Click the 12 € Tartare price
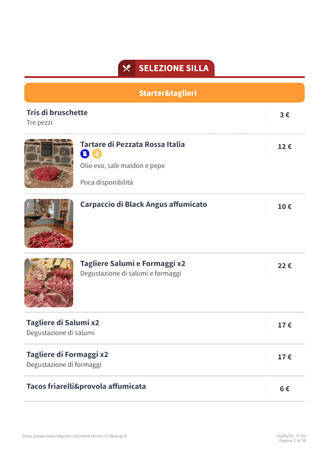Viewport: 329px width, 465px height. (285, 147)
